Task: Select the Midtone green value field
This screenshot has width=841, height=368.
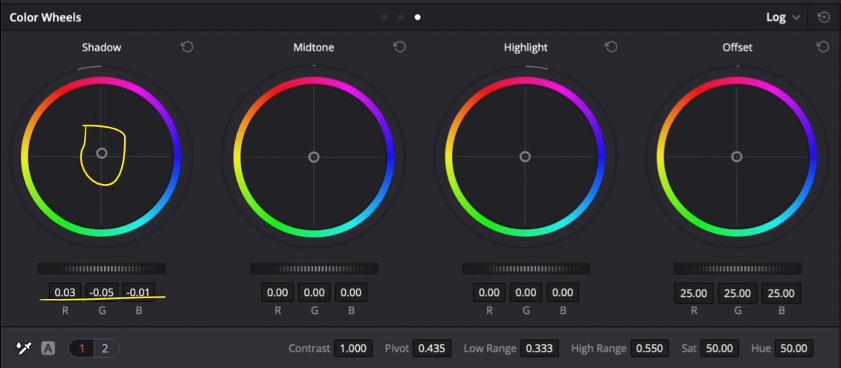Action: click(315, 292)
